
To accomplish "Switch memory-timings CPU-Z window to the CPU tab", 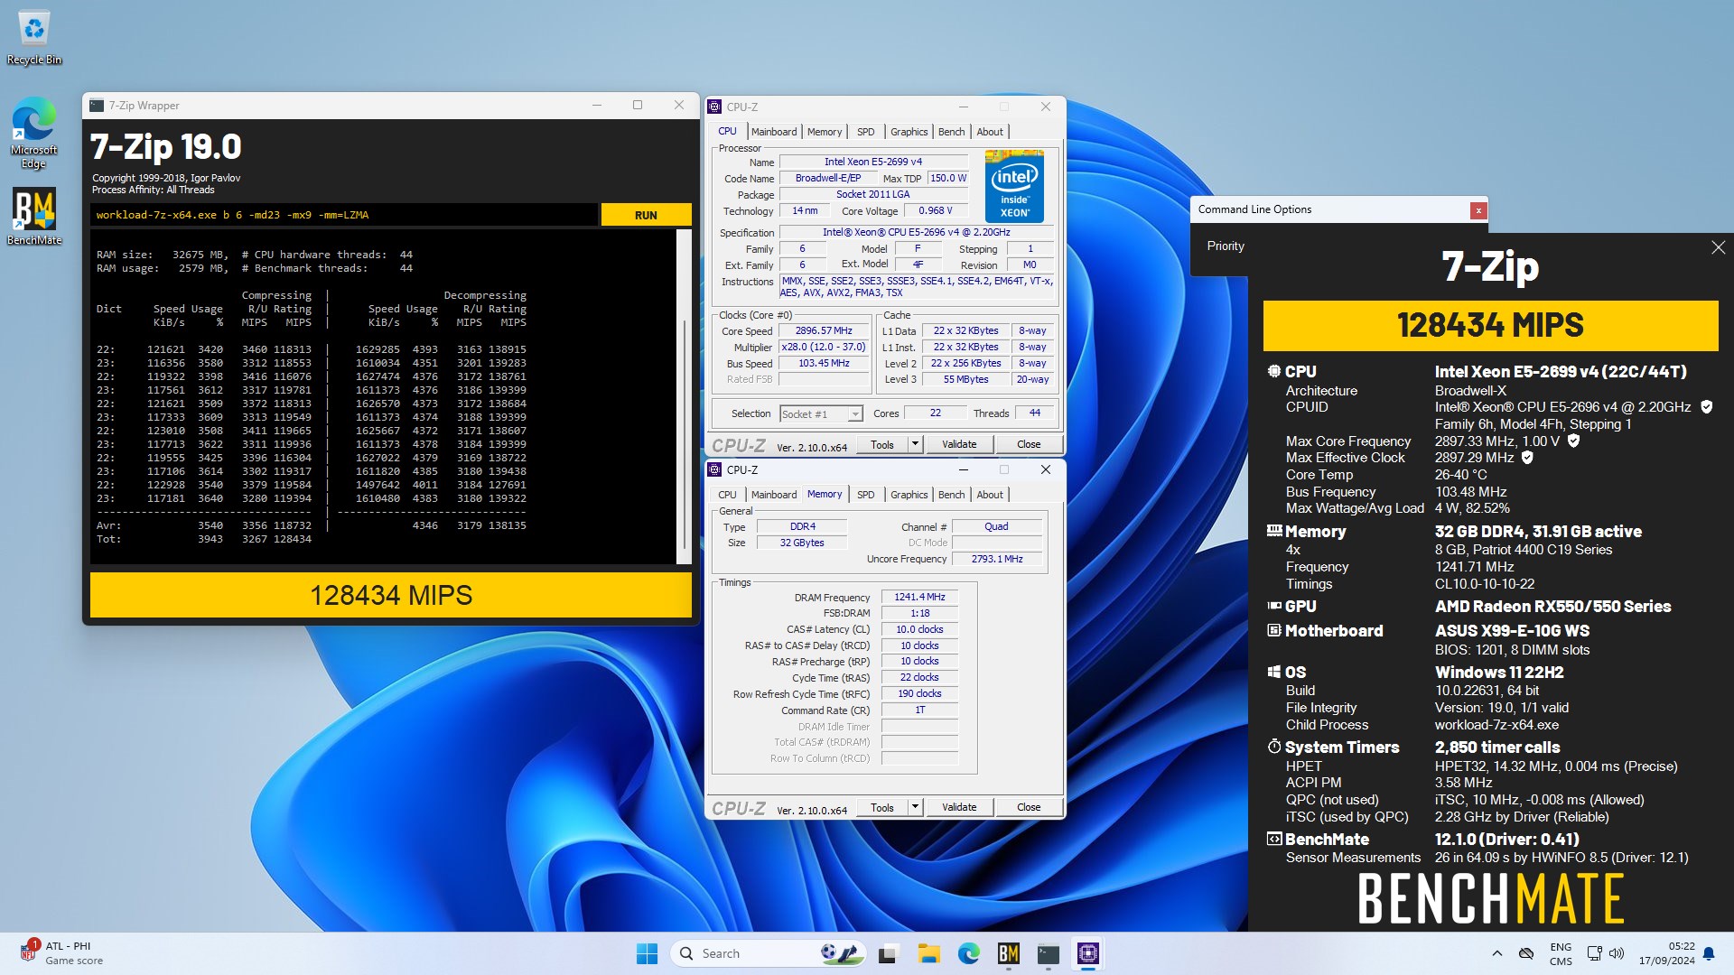I will coord(727,495).
